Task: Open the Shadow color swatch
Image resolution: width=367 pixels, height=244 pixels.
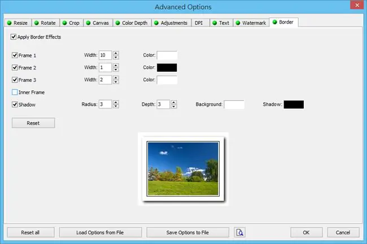Action: (294, 104)
